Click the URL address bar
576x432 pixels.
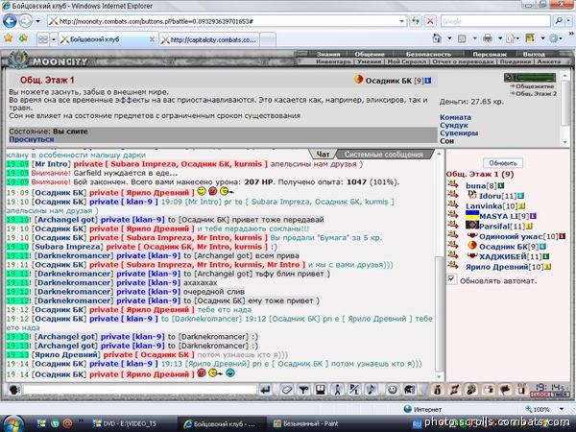(227, 21)
